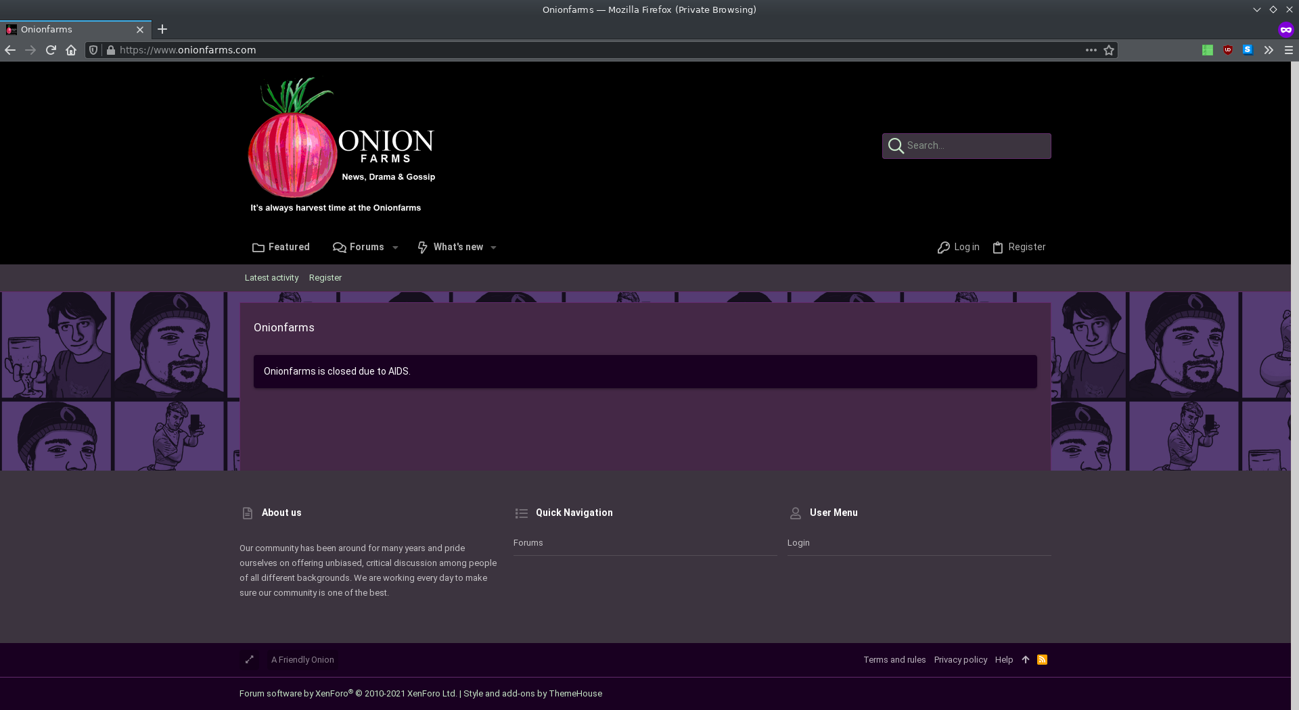Viewport: 1299px width, 710px height.
Task: Click Register in the header navigation
Action: 1019,247
